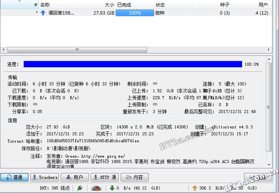Open the 内容 content tab
The image size is (279, 193).
[x=135, y=177]
